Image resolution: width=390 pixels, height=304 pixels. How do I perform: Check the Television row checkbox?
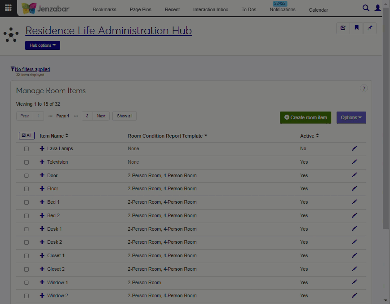27,162
